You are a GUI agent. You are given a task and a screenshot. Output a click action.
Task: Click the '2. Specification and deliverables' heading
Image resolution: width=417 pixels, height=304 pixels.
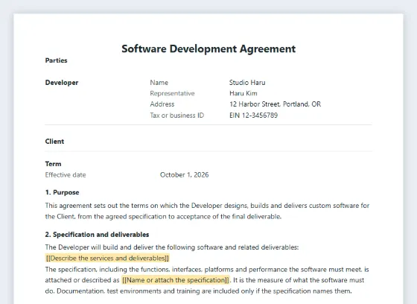pos(97,235)
